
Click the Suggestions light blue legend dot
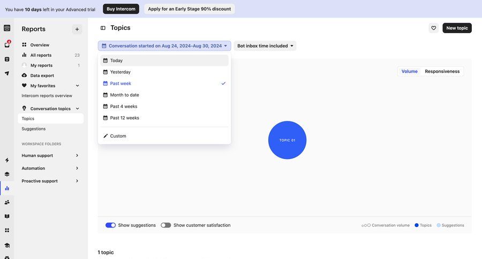[439, 225]
